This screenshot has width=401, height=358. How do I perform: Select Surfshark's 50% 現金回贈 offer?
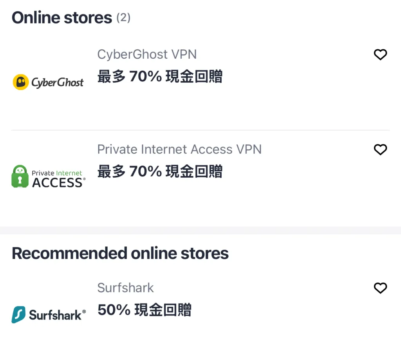tap(144, 310)
